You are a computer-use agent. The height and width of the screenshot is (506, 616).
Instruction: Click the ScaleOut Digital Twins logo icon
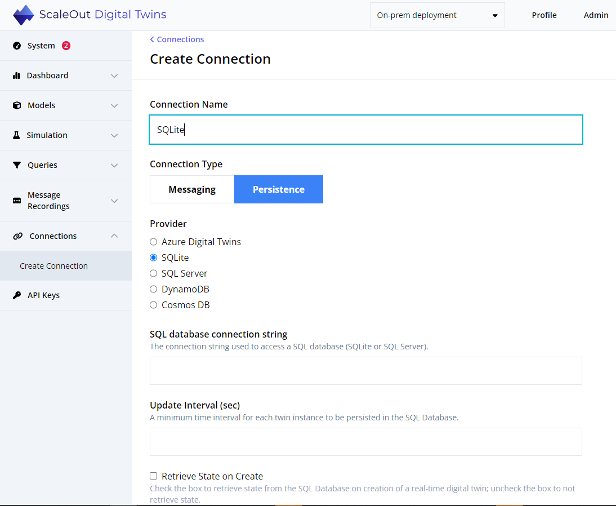tap(23, 15)
